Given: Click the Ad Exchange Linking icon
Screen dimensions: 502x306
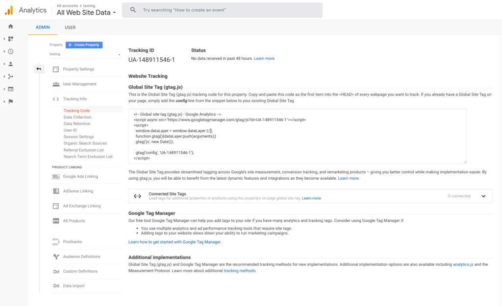Looking at the screenshot, I should (56, 206).
